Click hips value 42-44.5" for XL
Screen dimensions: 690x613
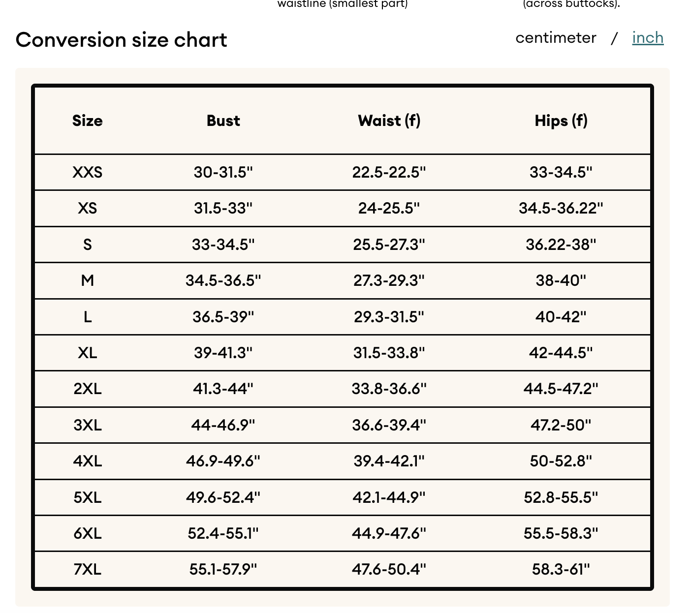(x=561, y=353)
